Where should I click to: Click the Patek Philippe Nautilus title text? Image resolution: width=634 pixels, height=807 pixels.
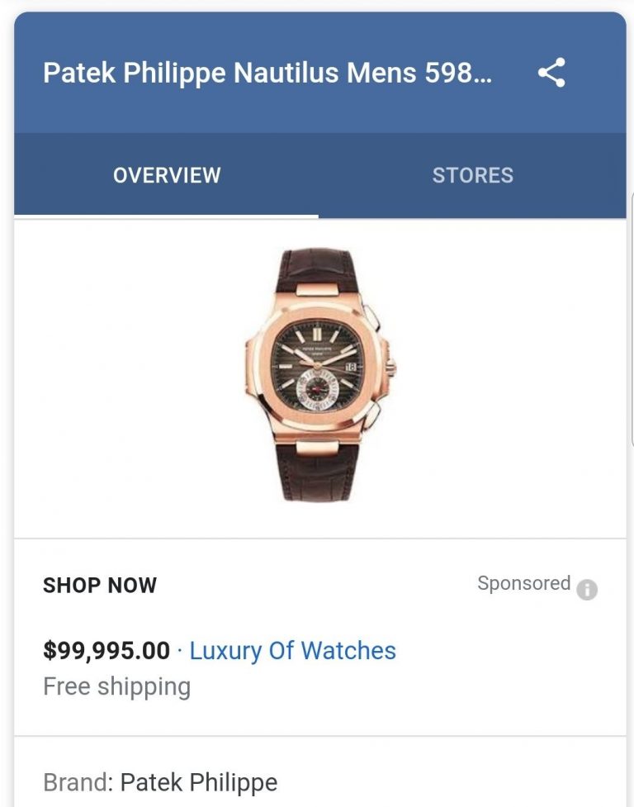(x=267, y=73)
